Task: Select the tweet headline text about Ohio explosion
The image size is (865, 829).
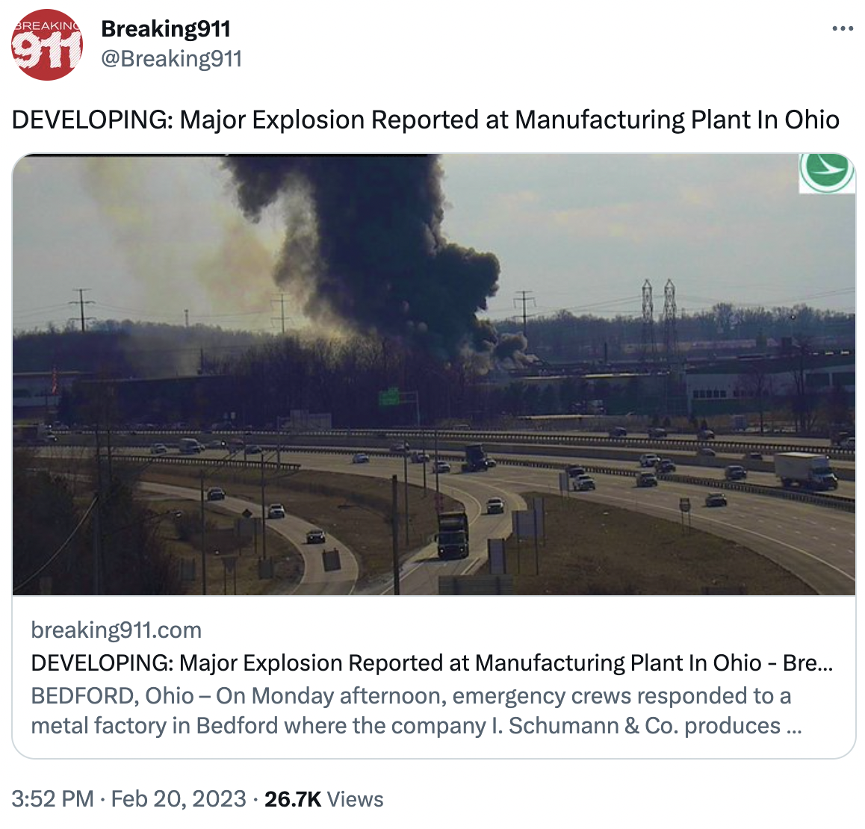Action: tap(425, 119)
